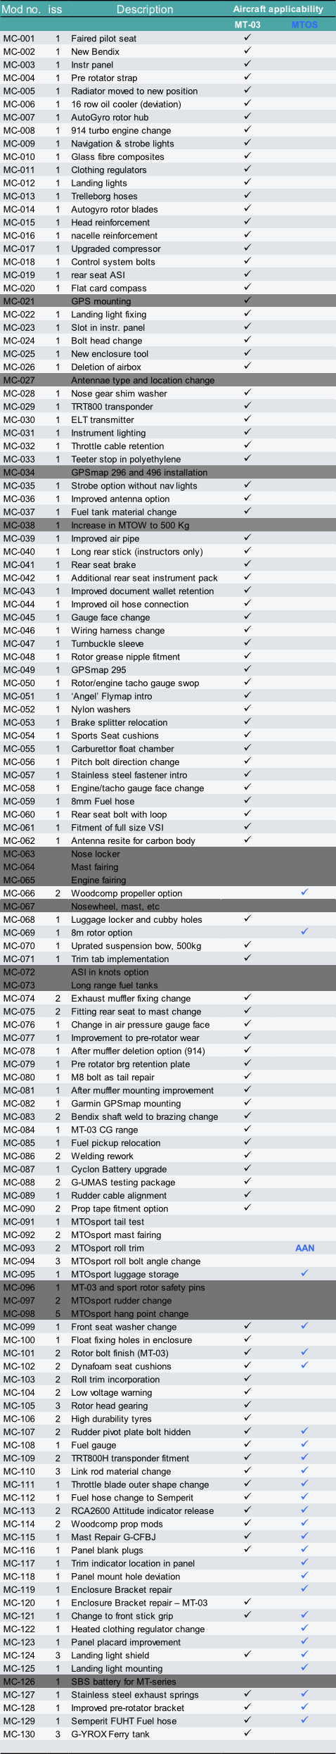
Task: Click the MT-03 checkmark for MC-099
Action: pyautogui.click(x=247, y=1325)
